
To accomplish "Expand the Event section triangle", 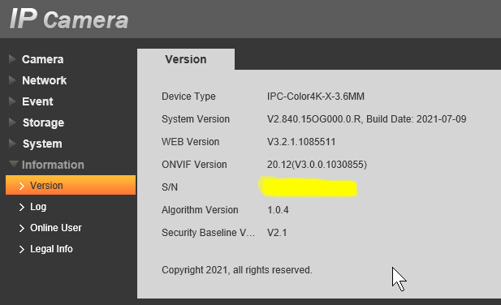I will tap(12, 101).
